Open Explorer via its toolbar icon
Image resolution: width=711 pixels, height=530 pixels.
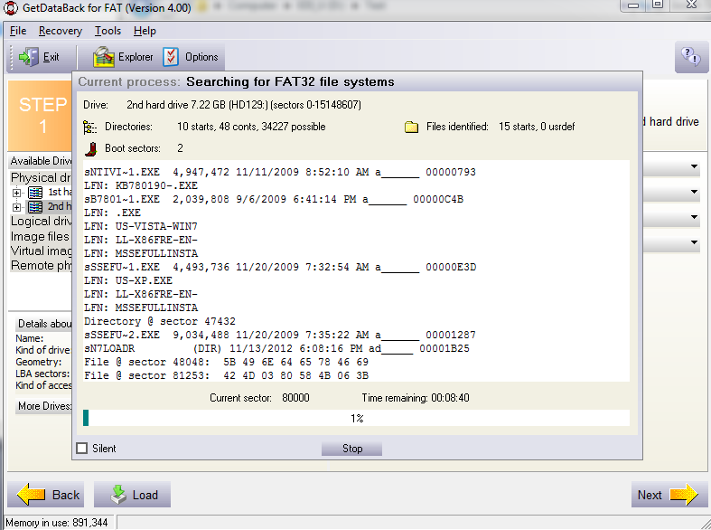point(103,57)
